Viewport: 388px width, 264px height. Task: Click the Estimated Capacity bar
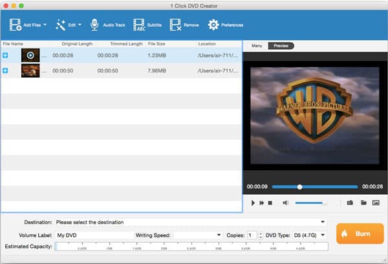pyautogui.click(x=191, y=247)
